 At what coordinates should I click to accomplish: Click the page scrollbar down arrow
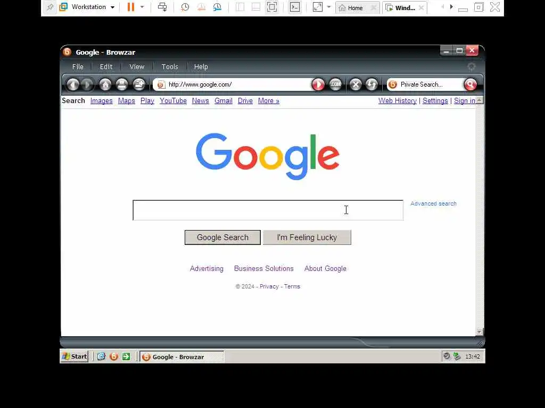tap(480, 331)
